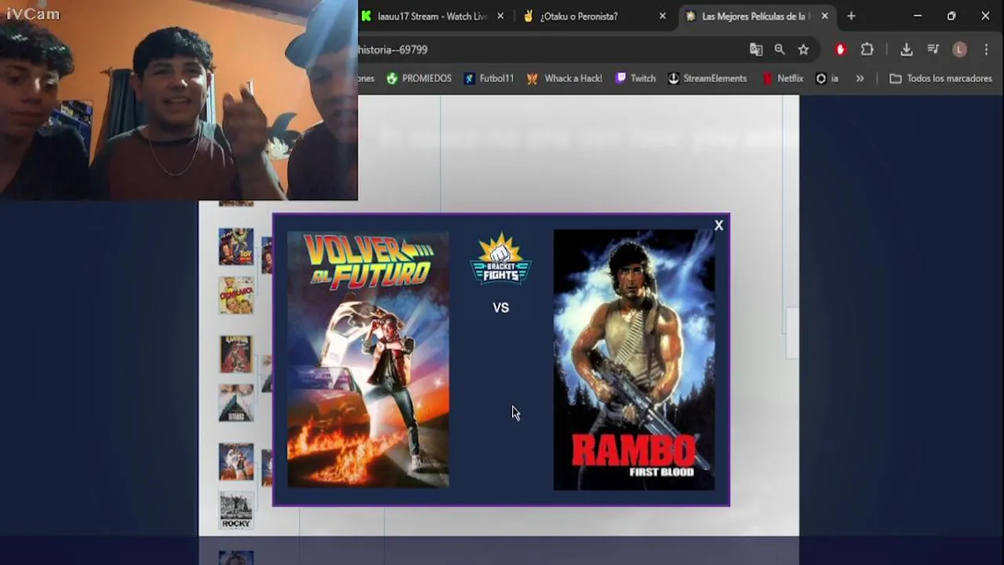Click the Titanic bracket thumbnail
The height and width of the screenshot is (565, 1004).
coord(236,403)
